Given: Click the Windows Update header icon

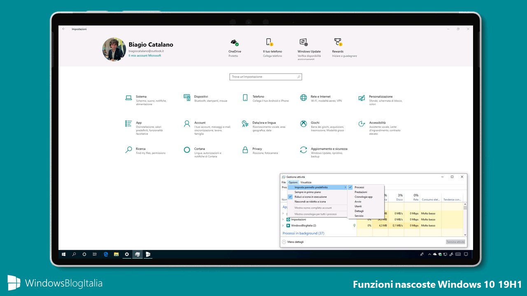Looking at the screenshot, I should pos(304,42).
